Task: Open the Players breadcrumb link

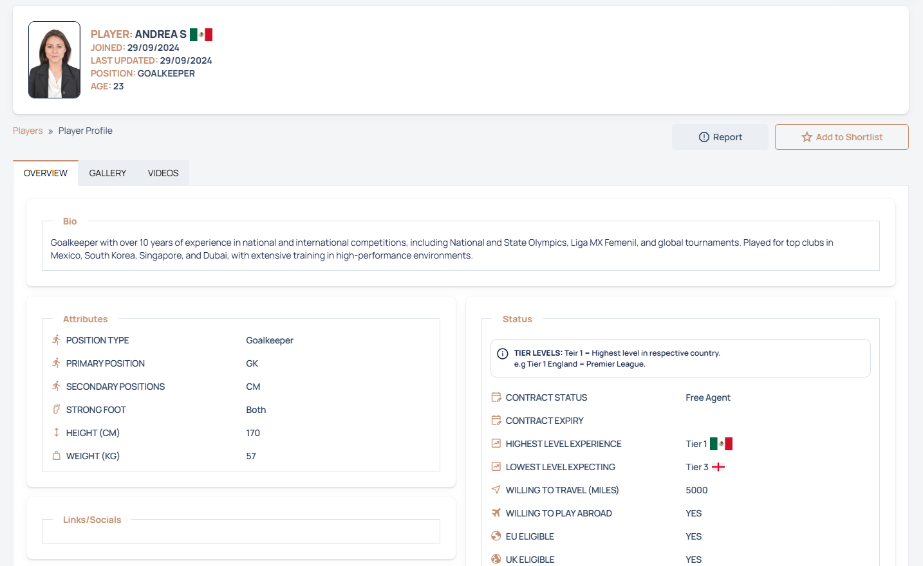Action: point(28,131)
